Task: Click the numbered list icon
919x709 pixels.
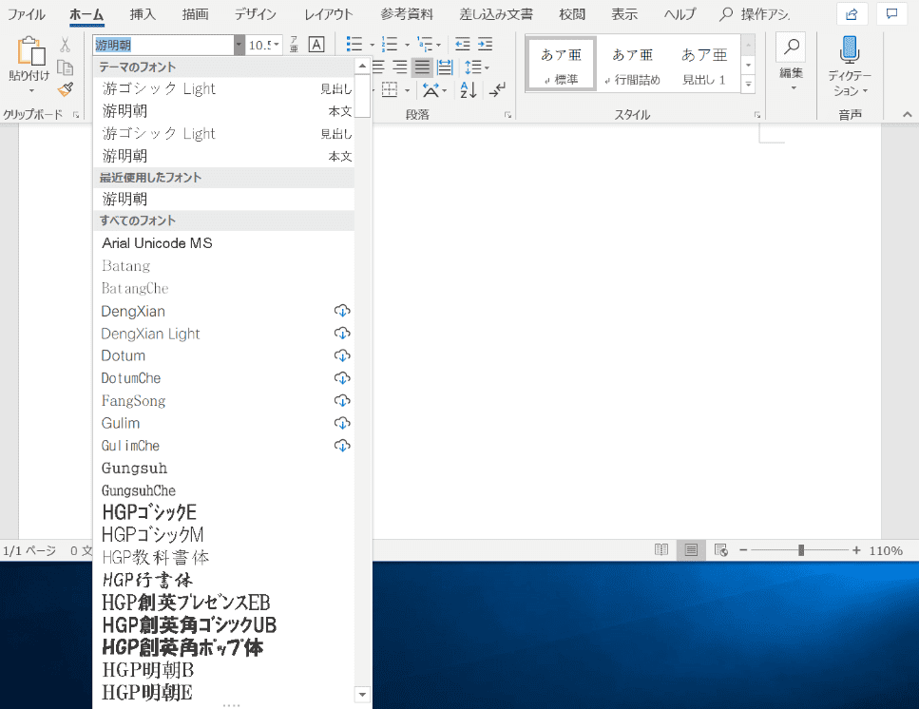Action: (389, 44)
